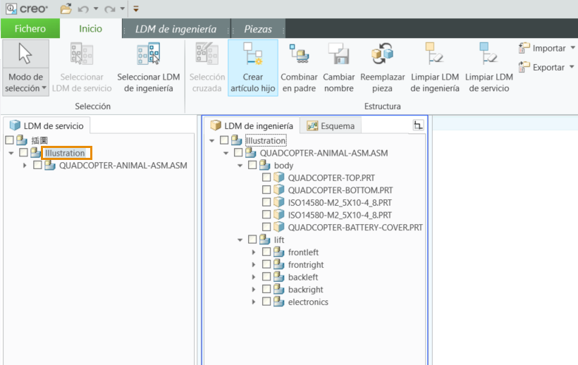Click Limpiar LDM de ingeniería icon
This screenshot has height=365, width=578.
435,54
